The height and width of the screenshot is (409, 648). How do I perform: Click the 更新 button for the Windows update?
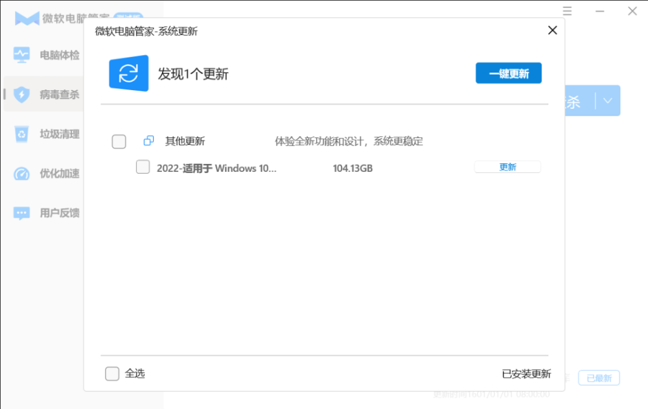coord(507,167)
